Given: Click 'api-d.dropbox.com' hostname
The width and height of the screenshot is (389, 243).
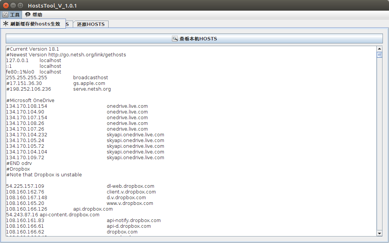Looking at the screenshot, I should [x=129, y=226].
